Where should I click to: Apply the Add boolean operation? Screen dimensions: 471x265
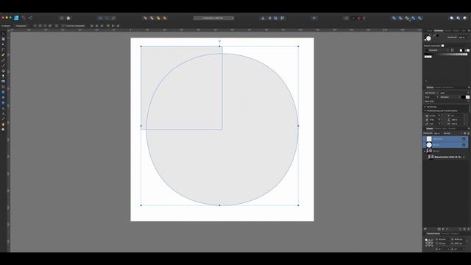[x=394, y=18]
